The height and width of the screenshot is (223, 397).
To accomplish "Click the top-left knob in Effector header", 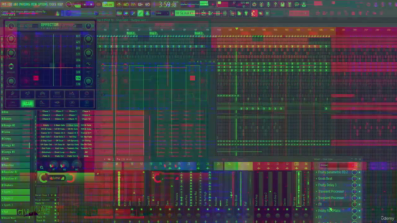I will click(x=11, y=25).
